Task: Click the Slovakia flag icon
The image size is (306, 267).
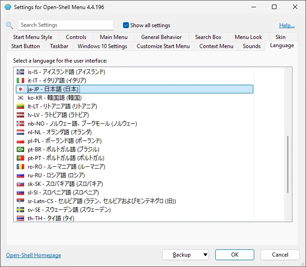Action: point(20,184)
